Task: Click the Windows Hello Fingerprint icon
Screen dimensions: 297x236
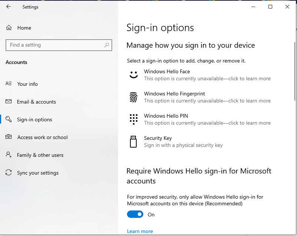Action: click(x=134, y=97)
